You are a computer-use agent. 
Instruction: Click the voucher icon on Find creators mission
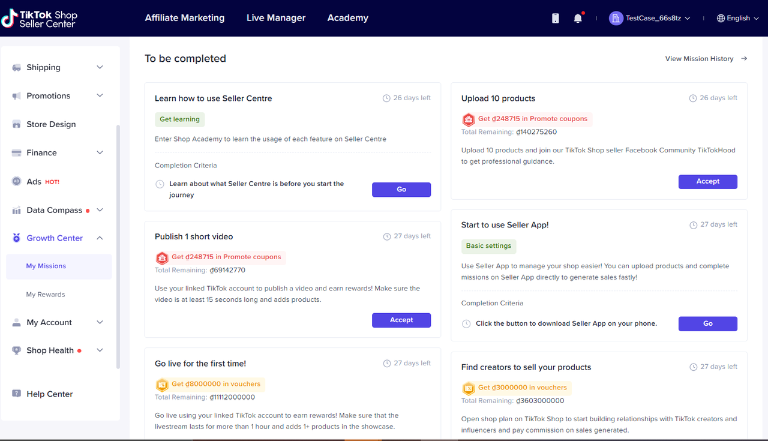469,388
